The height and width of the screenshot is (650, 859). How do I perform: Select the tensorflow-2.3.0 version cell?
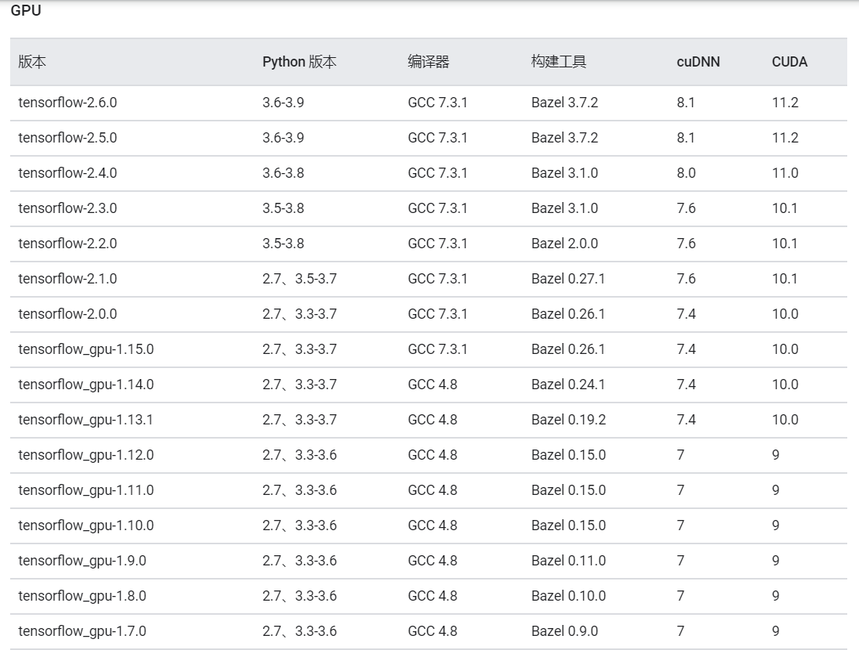(67, 208)
